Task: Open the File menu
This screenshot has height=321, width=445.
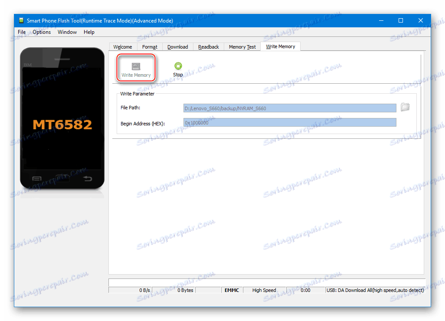Action: pyautogui.click(x=21, y=32)
